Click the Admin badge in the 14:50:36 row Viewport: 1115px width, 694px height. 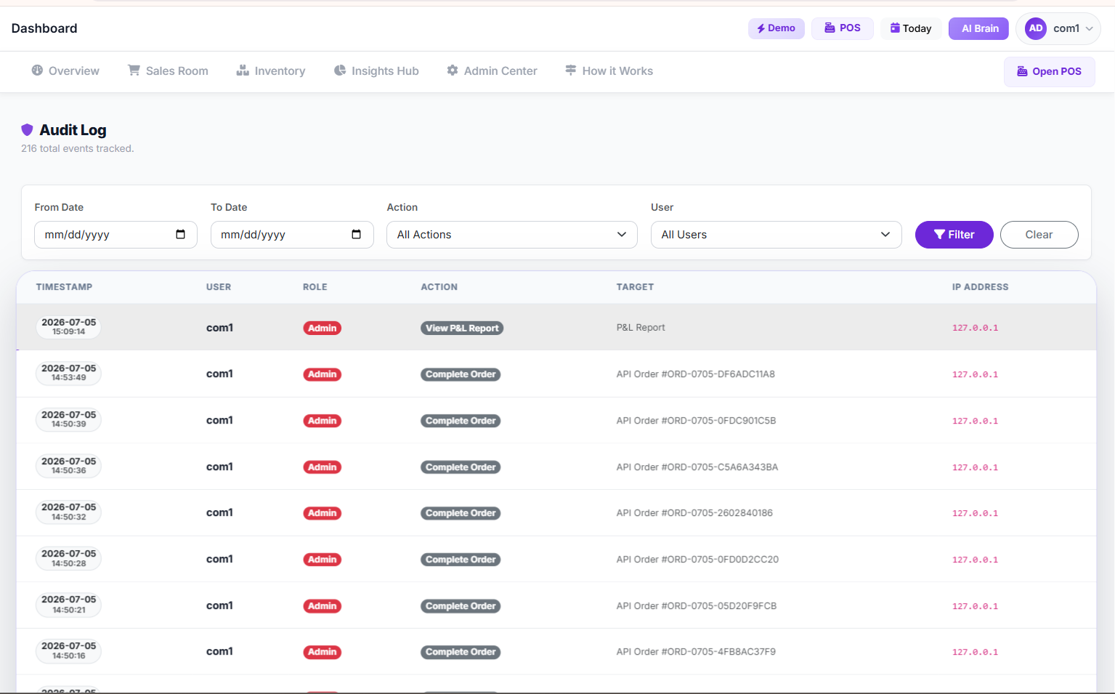[322, 467]
